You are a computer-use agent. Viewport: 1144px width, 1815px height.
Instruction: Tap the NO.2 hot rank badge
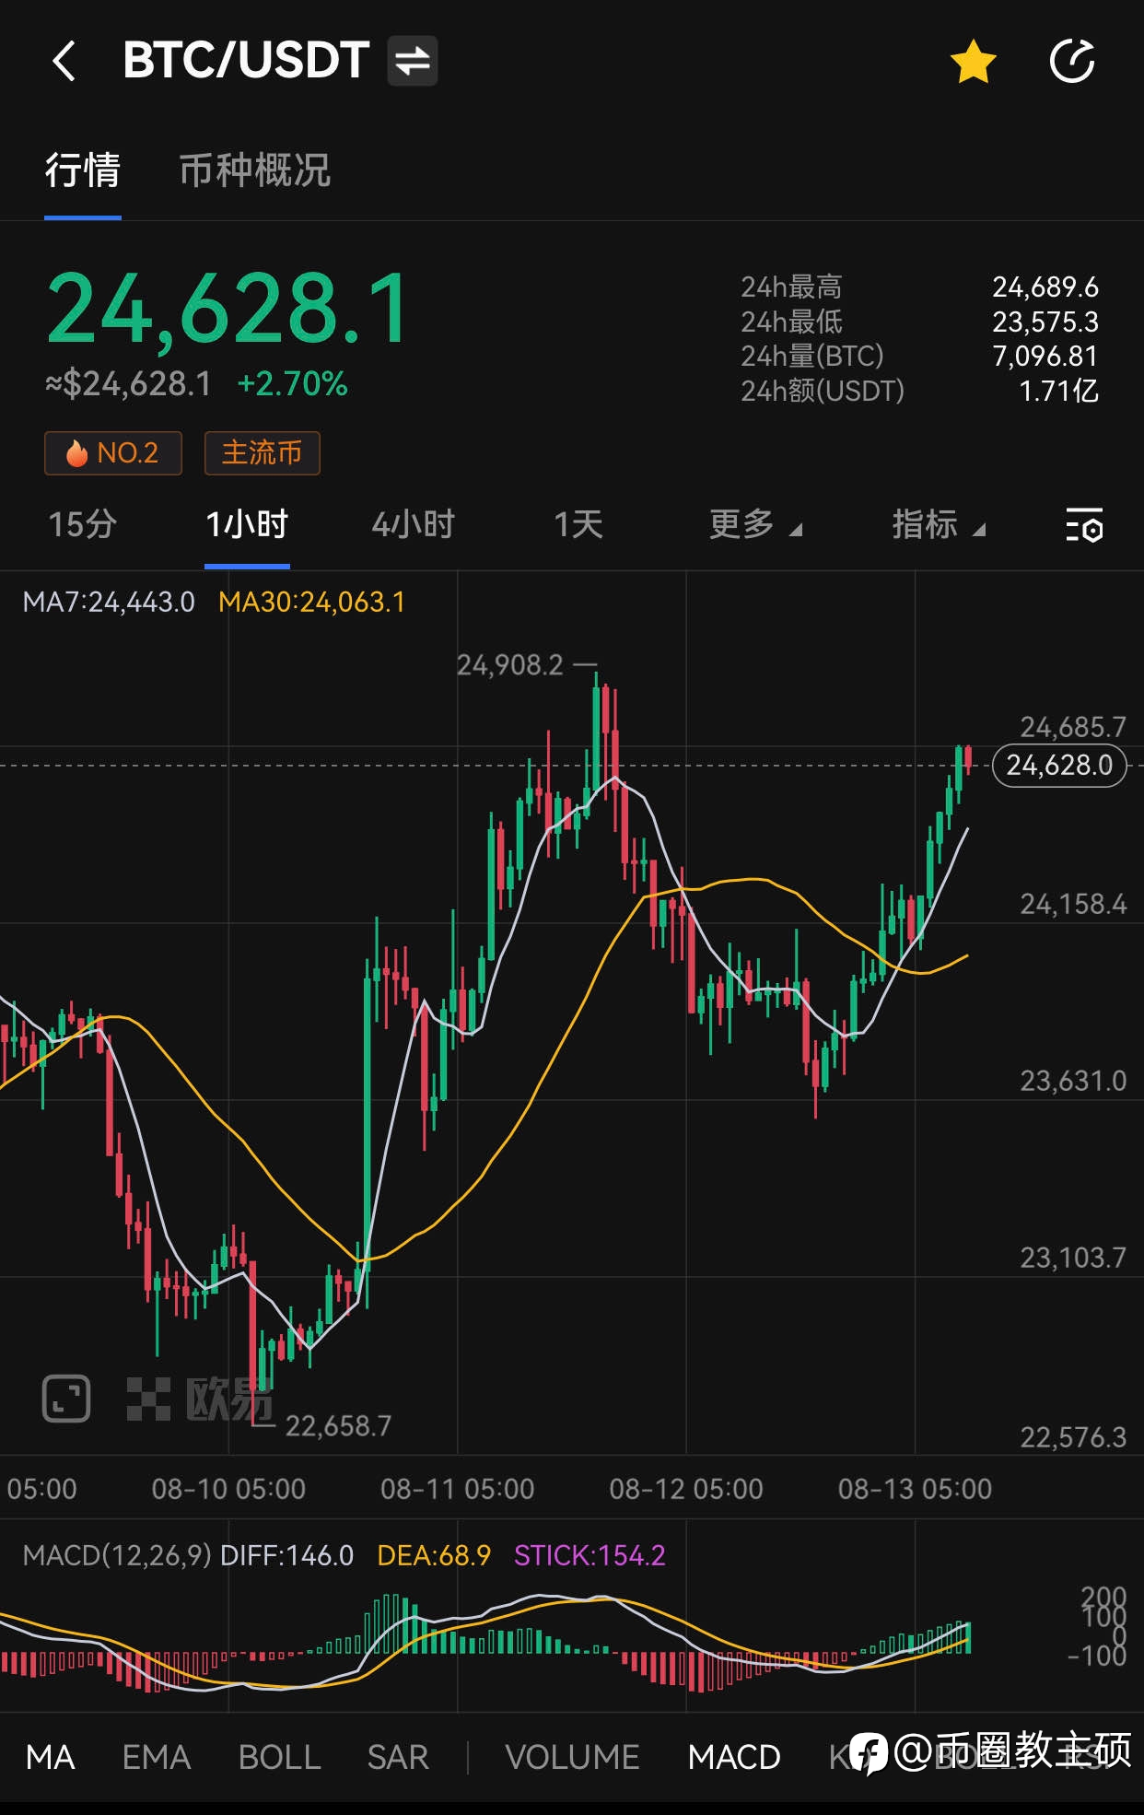pyautogui.click(x=112, y=453)
